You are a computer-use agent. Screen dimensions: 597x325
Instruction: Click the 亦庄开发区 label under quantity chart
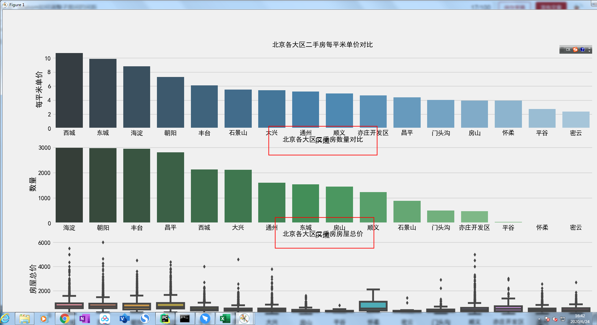474,228
